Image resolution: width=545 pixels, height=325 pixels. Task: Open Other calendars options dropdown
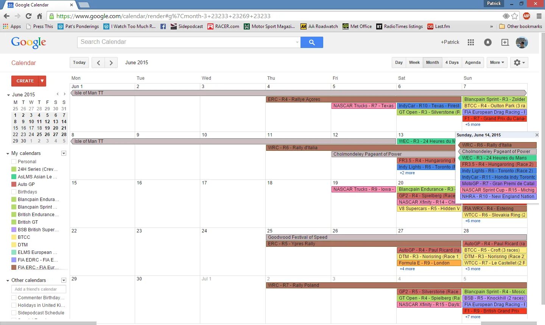point(64,280)
